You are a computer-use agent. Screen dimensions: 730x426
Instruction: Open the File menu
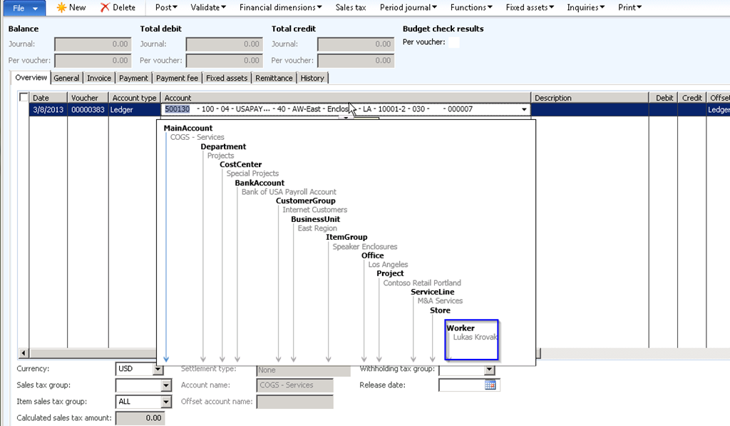click(24, 8)
